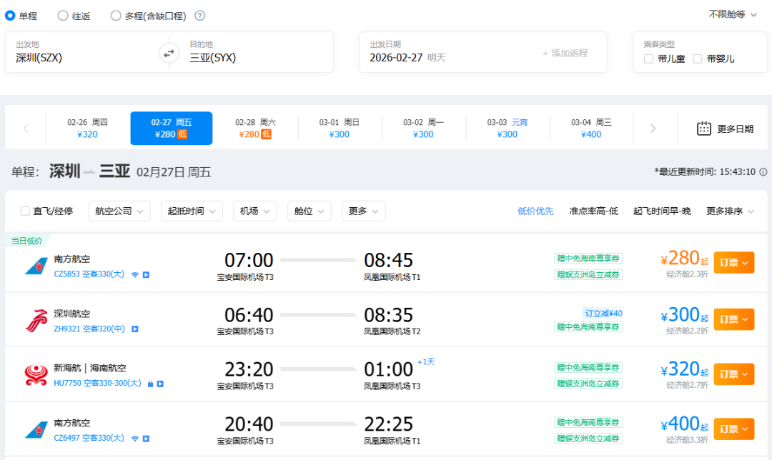772x460 pixels.
Task: Go to previous dates with left arrow
Action: coord(26,129)
